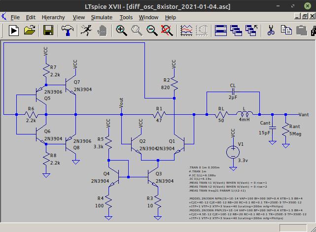Click the .MEAS TRAN freq21 directive text
The image size is (316, 232).
point(217,190)
